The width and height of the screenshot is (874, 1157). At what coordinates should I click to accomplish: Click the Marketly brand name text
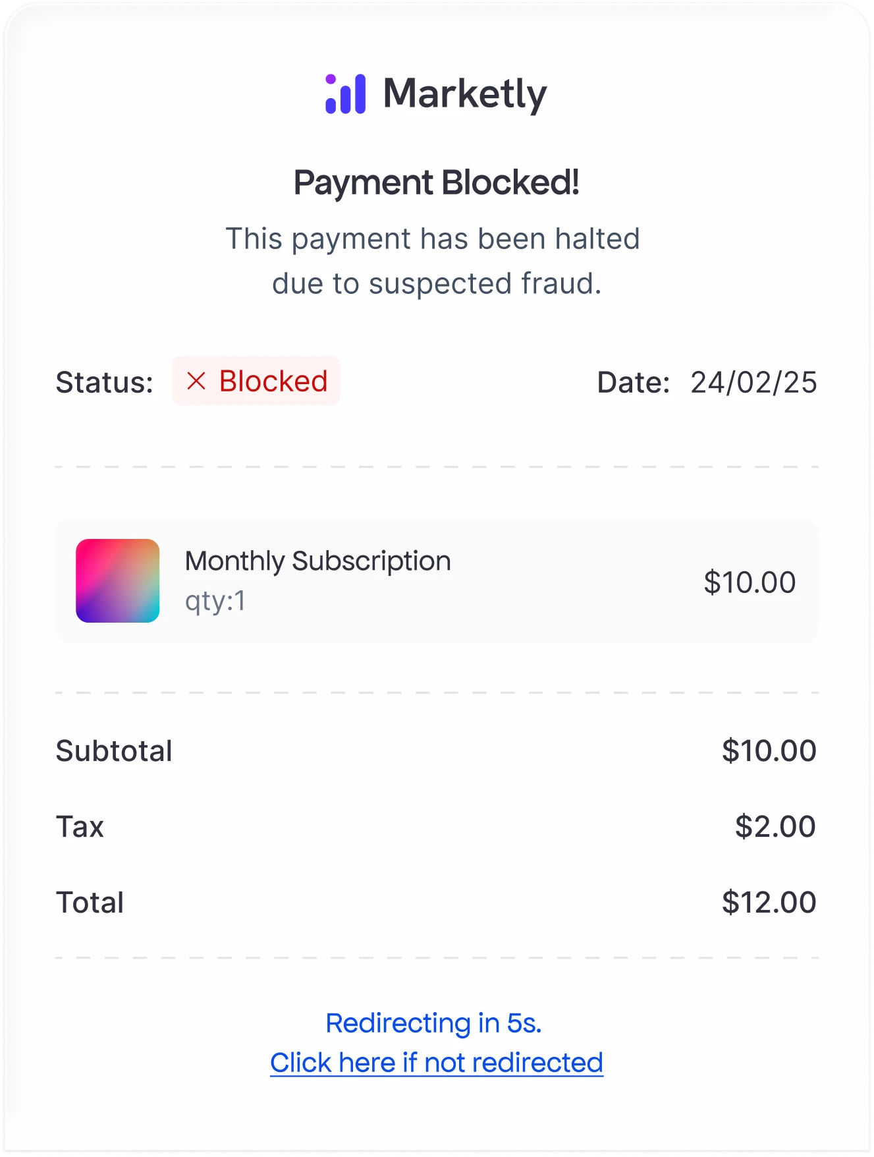(465, 94)
